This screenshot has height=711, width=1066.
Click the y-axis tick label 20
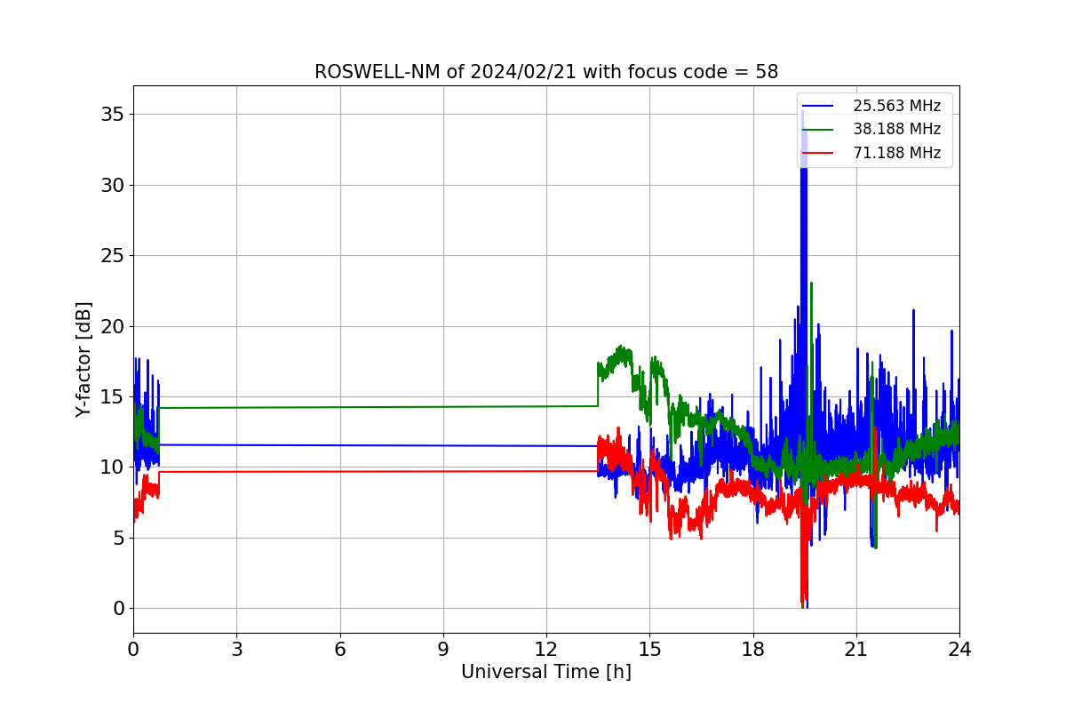point(112,326)
